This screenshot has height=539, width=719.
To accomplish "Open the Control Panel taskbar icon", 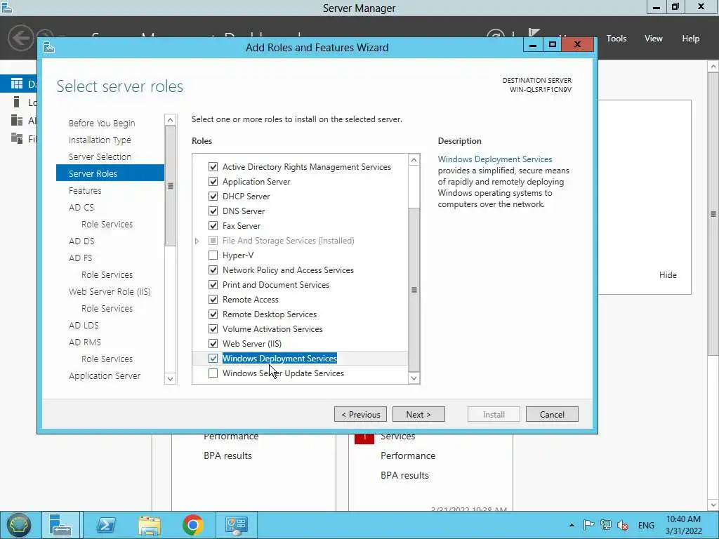I will coord(237,525).
